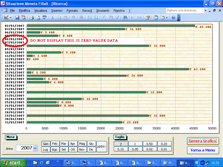Click the Print icon in the toolbar
223x167 pixels.
click(x=32, y=18)
